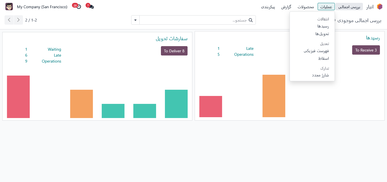Click the Waiting deliveries link
The width and height of the screenshot is (387, 182).
coord(54,50)
